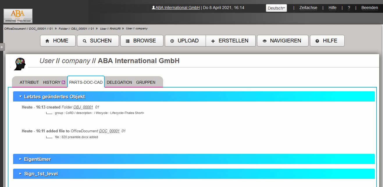383x187 pixels.
Task: Switch to the ATTRIBUT tab
Action: (29, 82)
